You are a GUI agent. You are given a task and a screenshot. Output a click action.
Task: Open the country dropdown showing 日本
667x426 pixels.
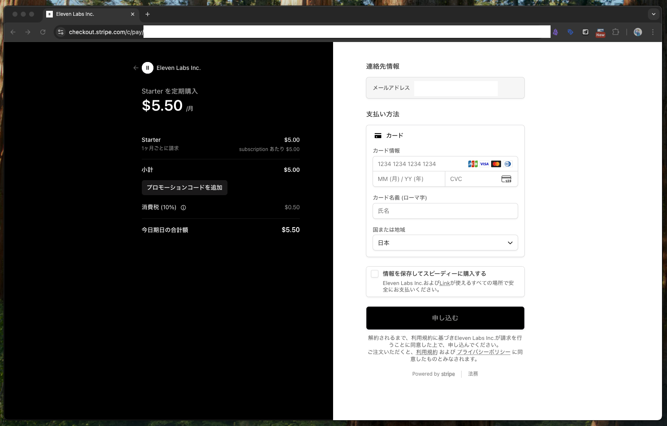[x=445, y=243]
